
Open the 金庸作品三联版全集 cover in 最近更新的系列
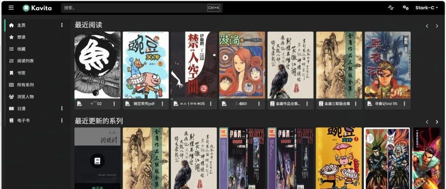[145, 158]
